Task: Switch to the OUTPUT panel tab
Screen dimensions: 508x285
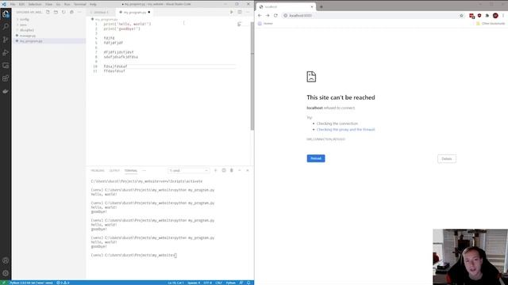Action: [x=114, y=171]
